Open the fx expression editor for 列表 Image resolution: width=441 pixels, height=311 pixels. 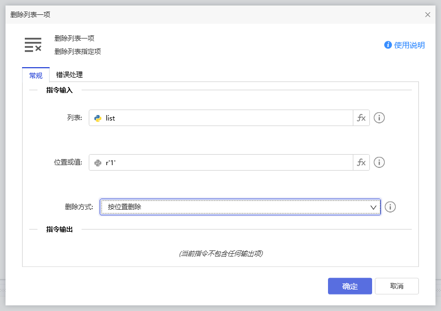(361, 118)
